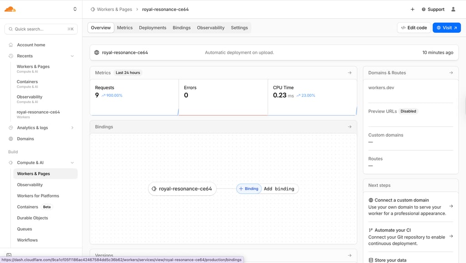Click the Automatic deployment on upload text
466x263 pixels.
tap(239, 53)
